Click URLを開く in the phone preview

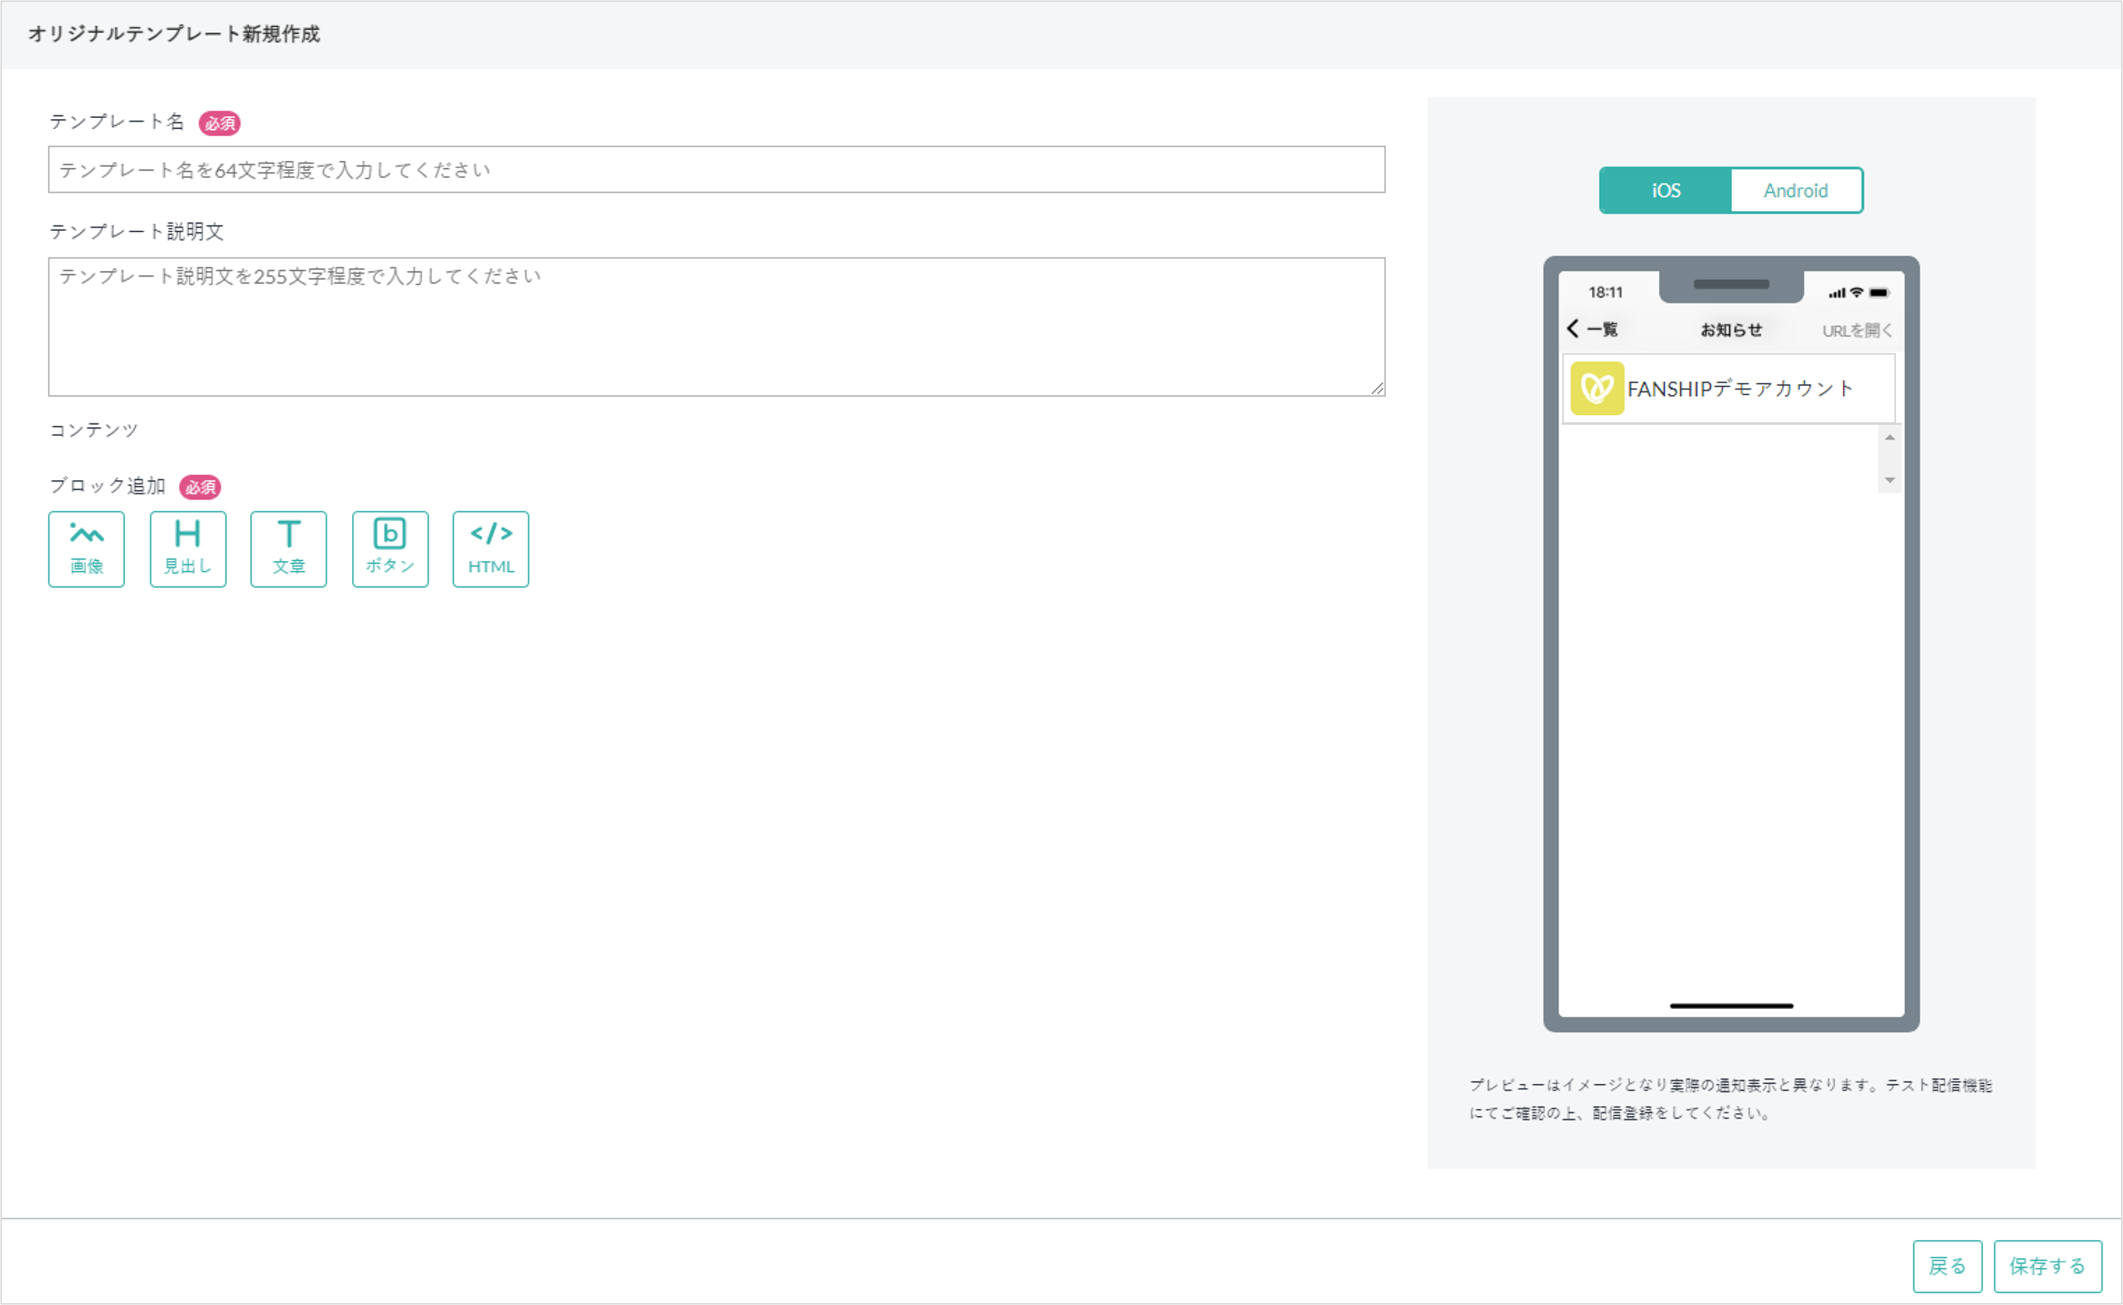coord(1856,331)
